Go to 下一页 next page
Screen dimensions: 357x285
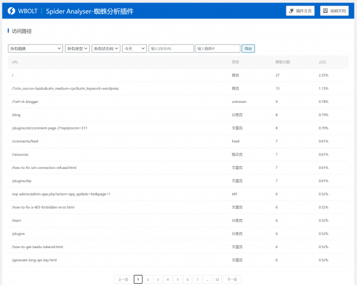click(232, 279)
